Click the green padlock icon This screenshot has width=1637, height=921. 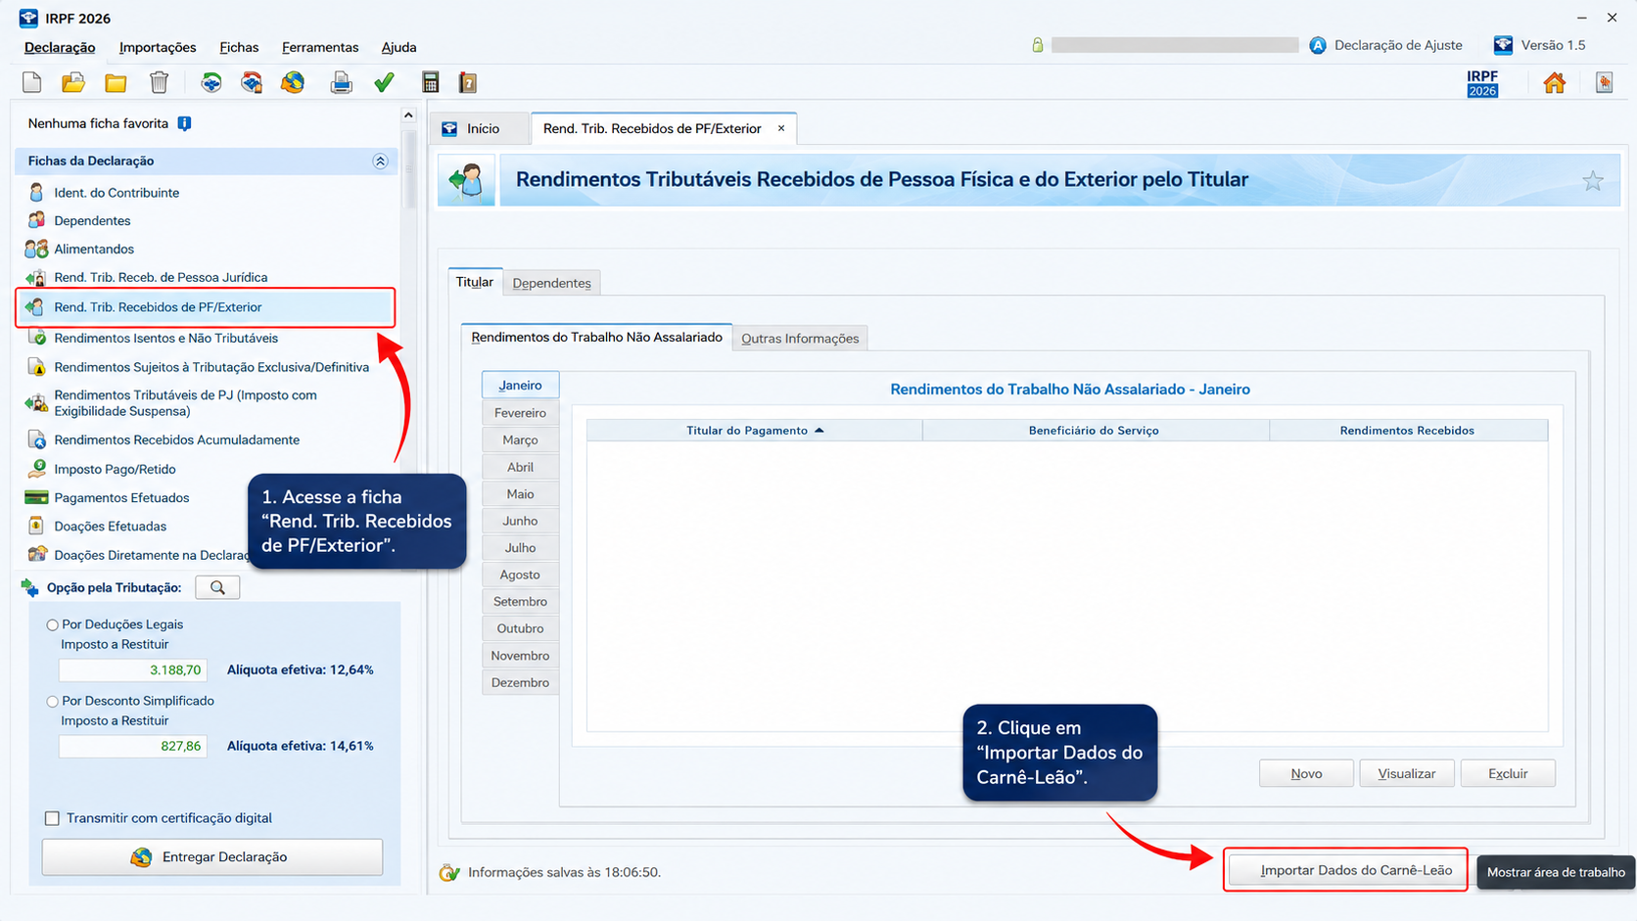coord(1038,45)
